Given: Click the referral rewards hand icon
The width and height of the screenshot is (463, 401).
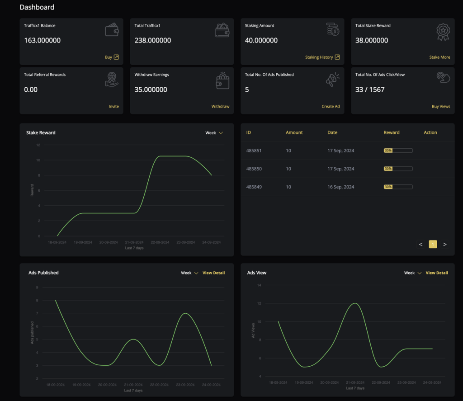Looking at the screenshot, I should tap(112, 80).
